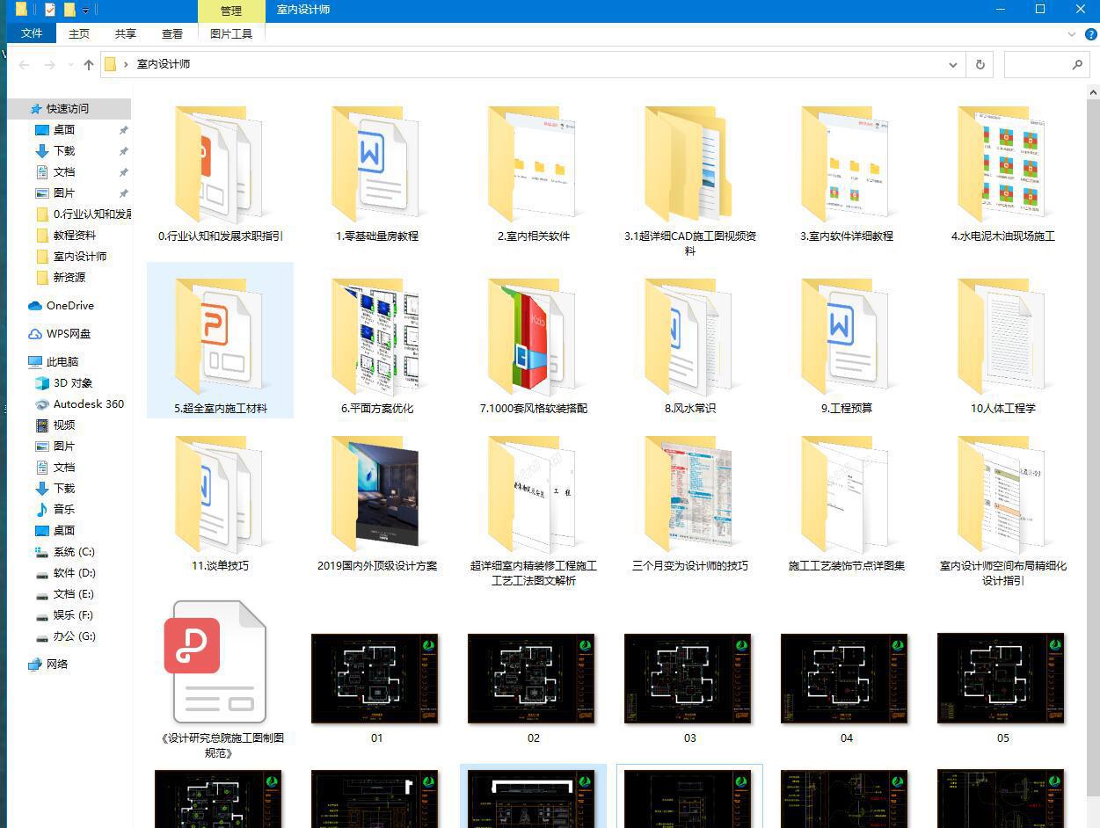The image size is (1100, 828).
Task: Select the 《设计研究总院施工图制图规范》 PDF file
Action: coord(220,680)
